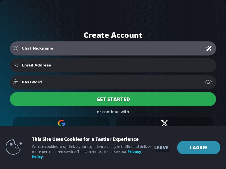Viewport: 226px width, 169px height.
Task: Continue with the Google logo
Action: (61, 123)
